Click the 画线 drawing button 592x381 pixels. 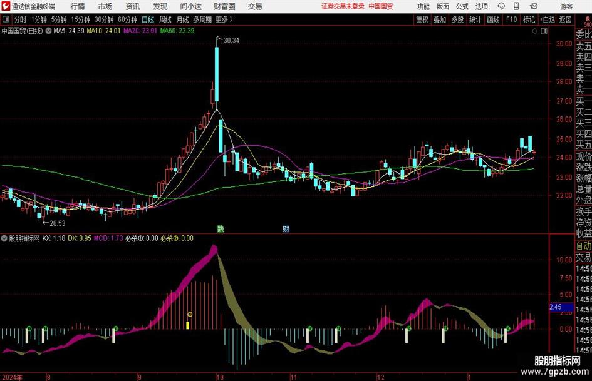click(x=493, y=19)
